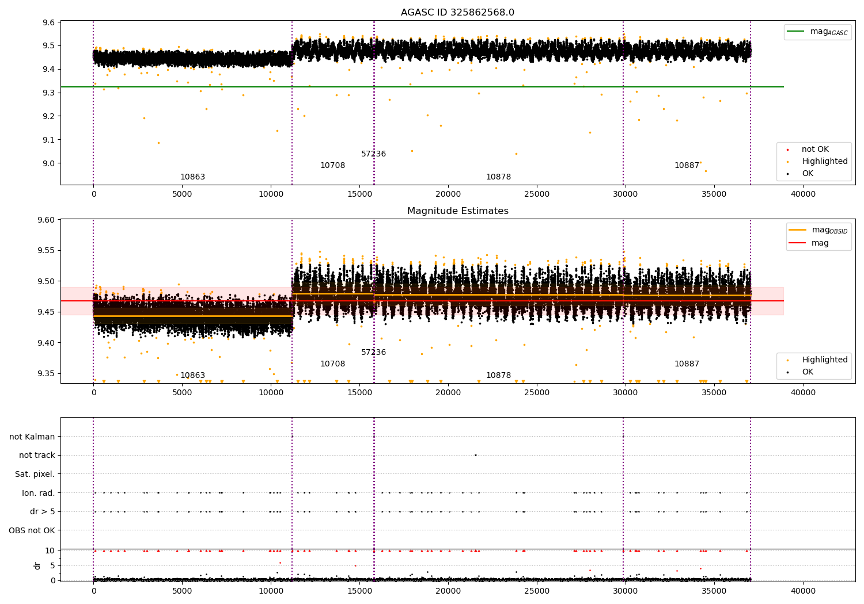Click the 25000 x-tick under the bottom plot

point(537,591)
